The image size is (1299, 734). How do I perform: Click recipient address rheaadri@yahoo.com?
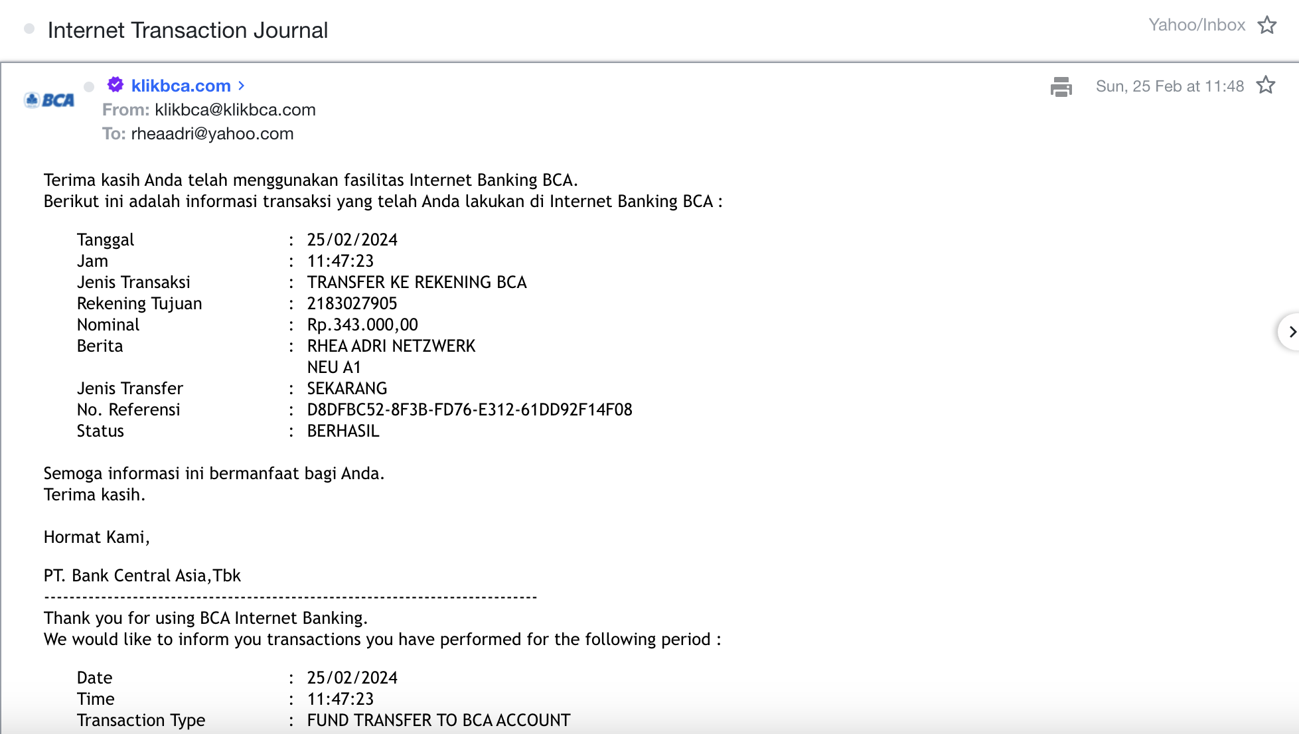[212, 133]
